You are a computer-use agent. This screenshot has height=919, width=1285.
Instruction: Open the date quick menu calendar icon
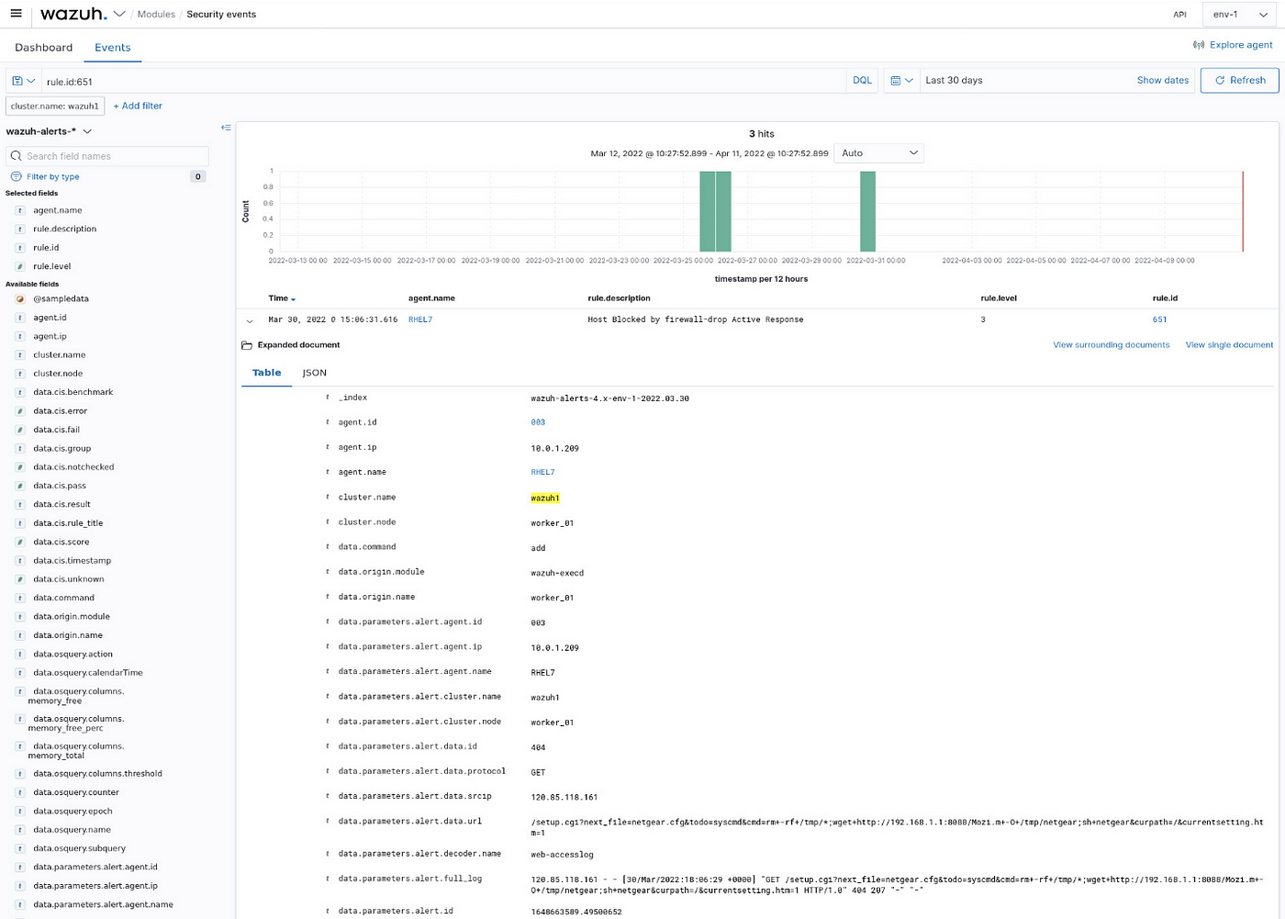click(x=902, y=81)
